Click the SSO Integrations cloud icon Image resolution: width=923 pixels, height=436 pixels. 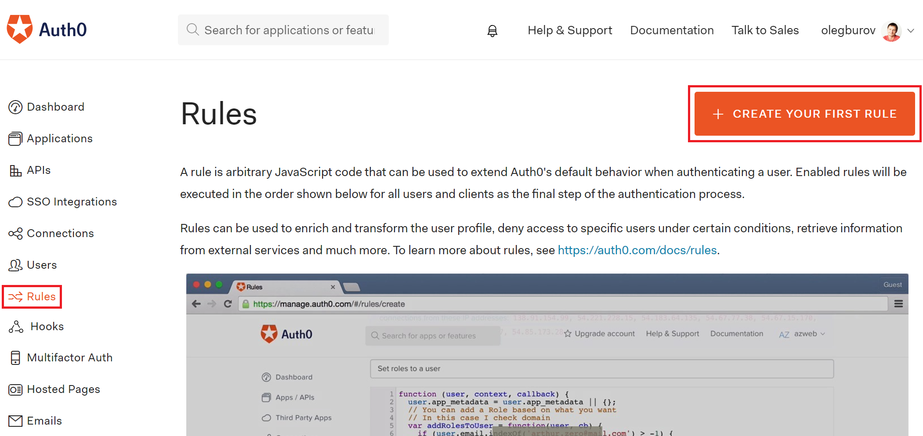click(15, 202)
